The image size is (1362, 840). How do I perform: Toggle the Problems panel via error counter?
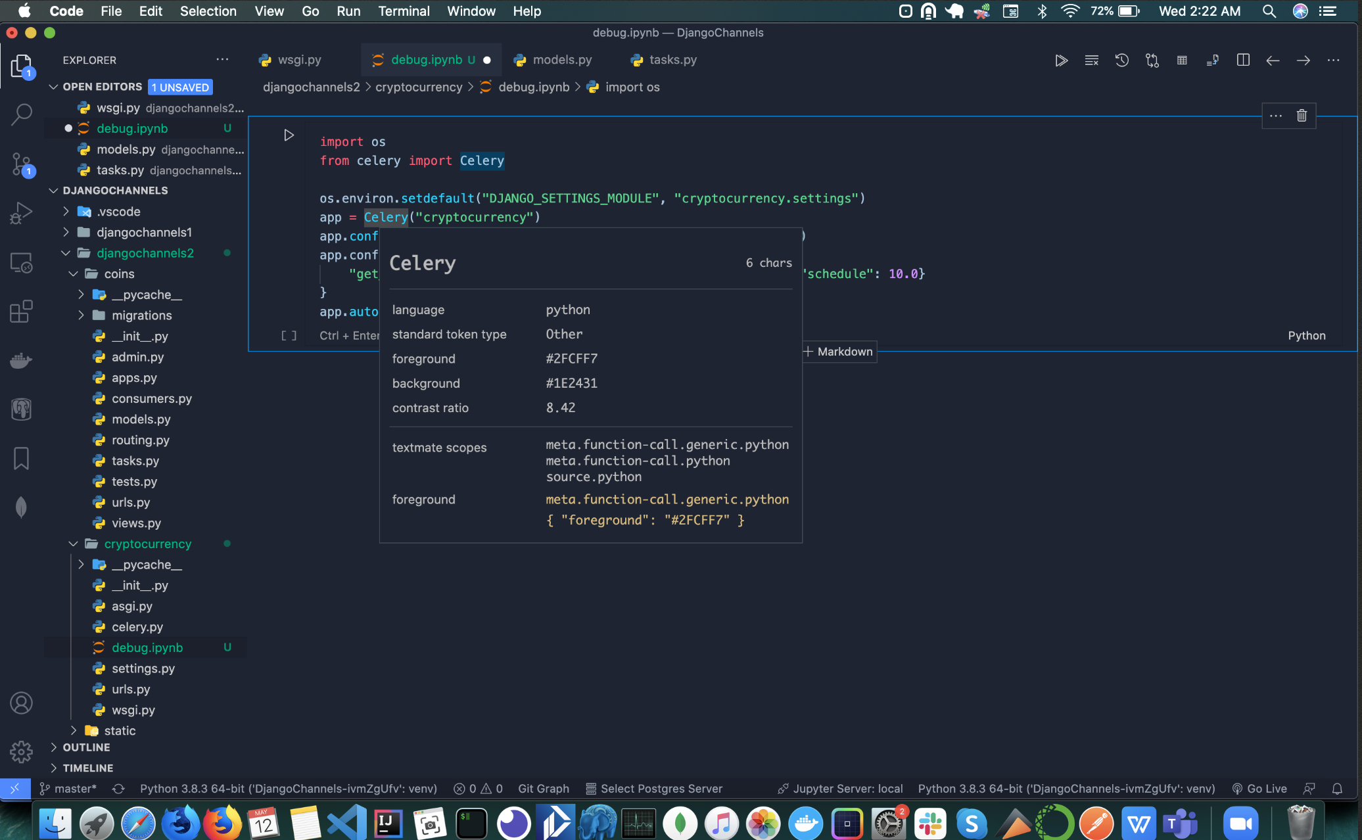coord(478,789)
